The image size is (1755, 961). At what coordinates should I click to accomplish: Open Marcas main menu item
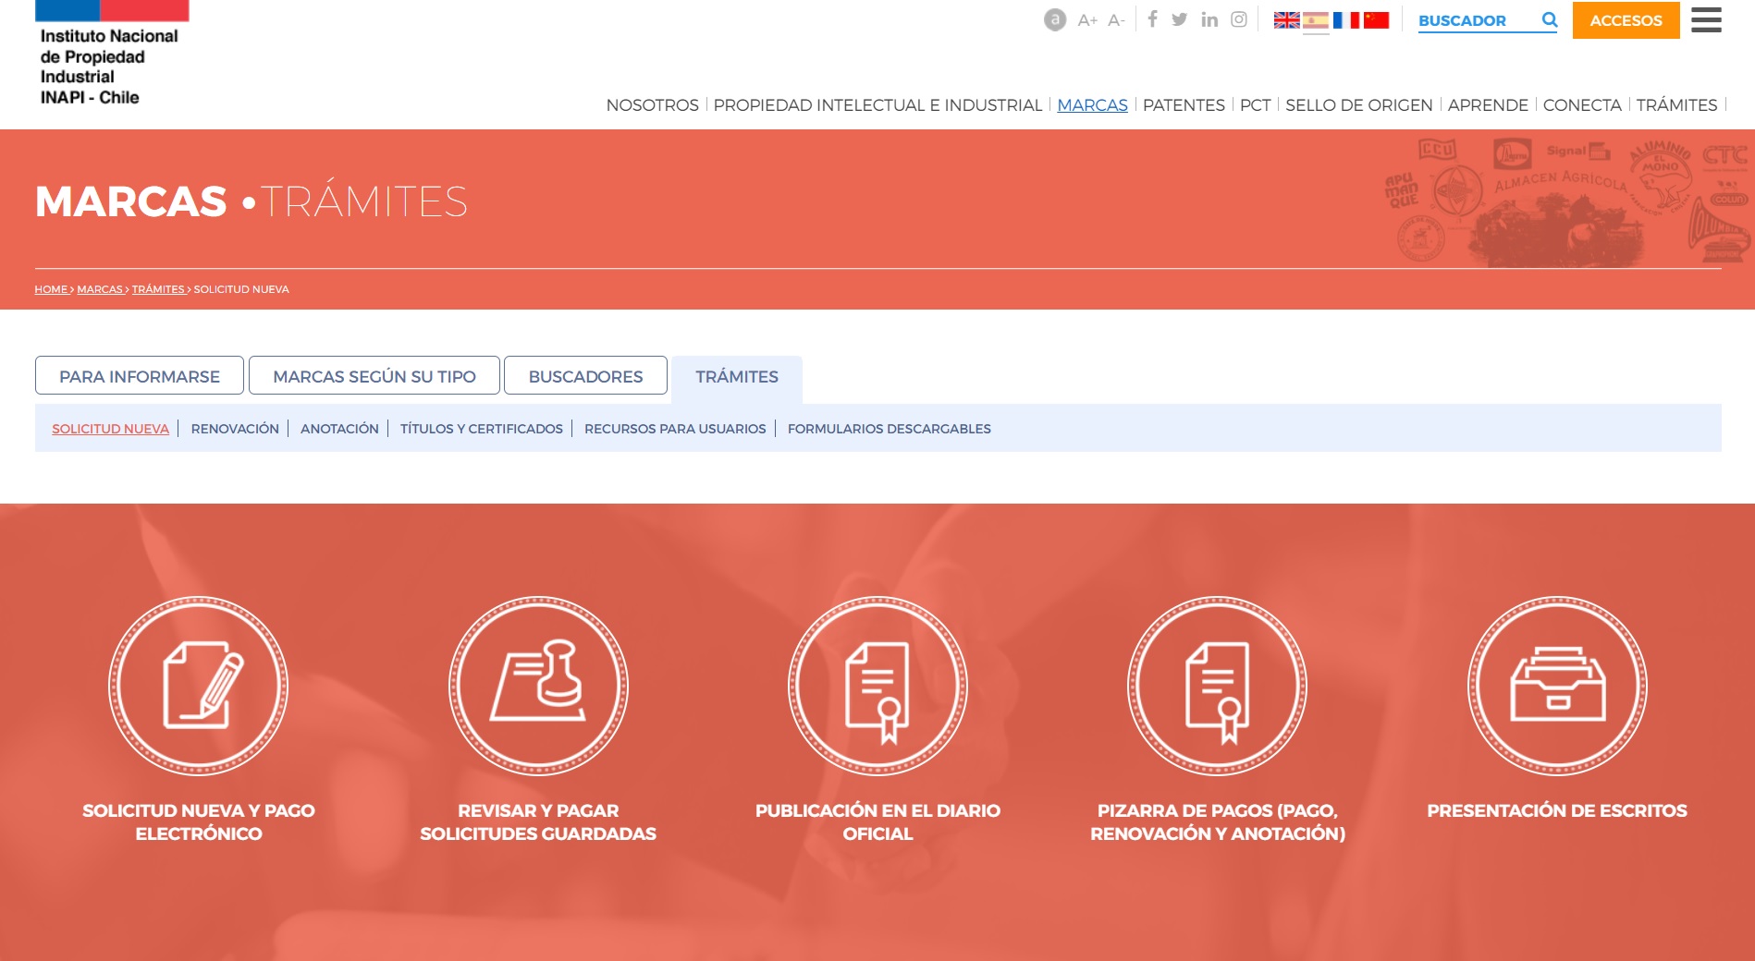(1092, 105)
